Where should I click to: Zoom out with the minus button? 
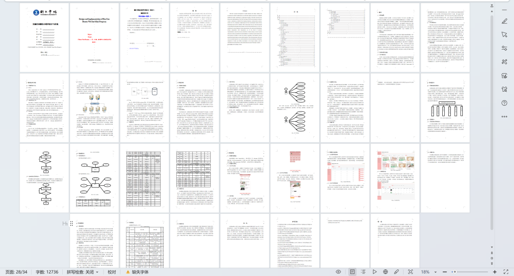(x=445, y=272)
